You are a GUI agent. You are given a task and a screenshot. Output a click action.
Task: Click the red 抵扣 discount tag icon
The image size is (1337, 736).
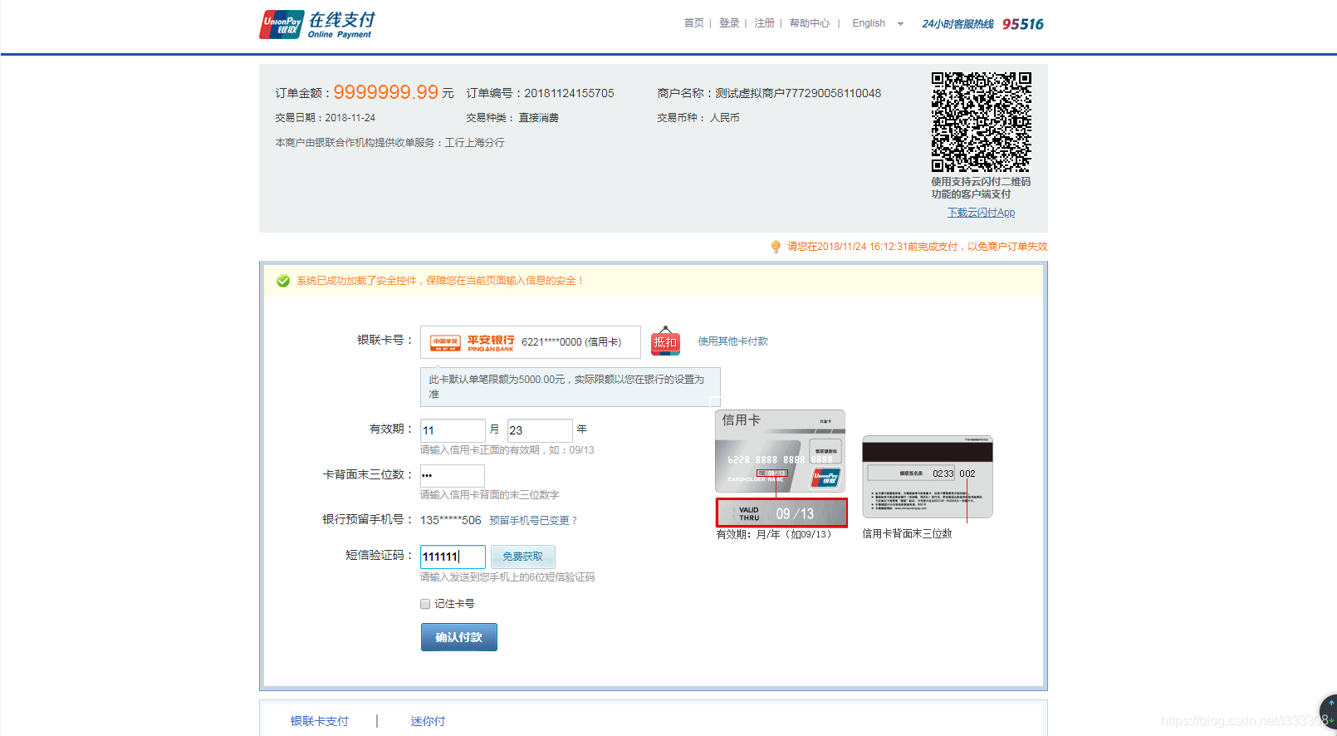pyautogui.click(x=665, y=341)
